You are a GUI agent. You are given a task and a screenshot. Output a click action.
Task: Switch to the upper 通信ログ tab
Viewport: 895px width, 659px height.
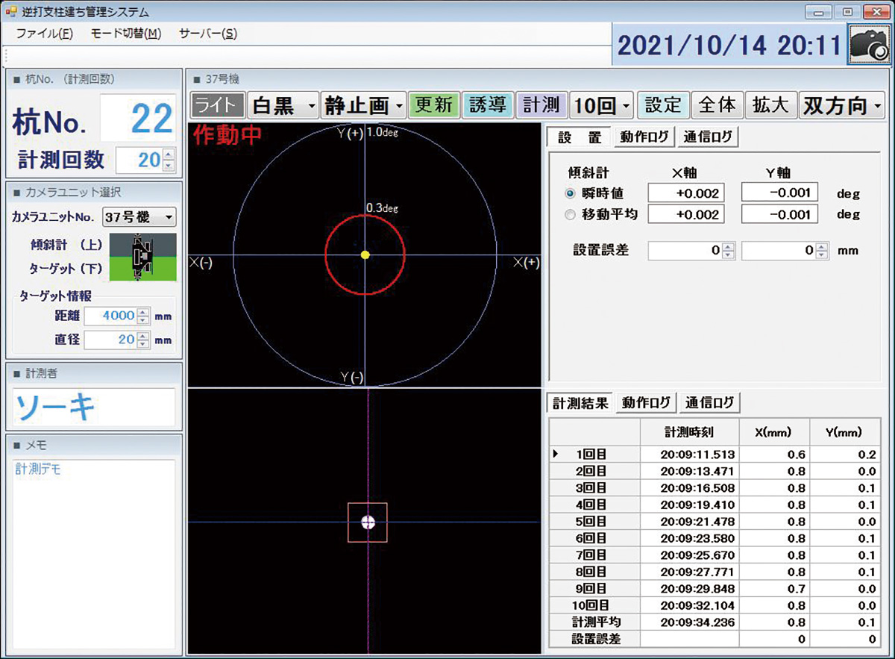(x=709, y=137)
